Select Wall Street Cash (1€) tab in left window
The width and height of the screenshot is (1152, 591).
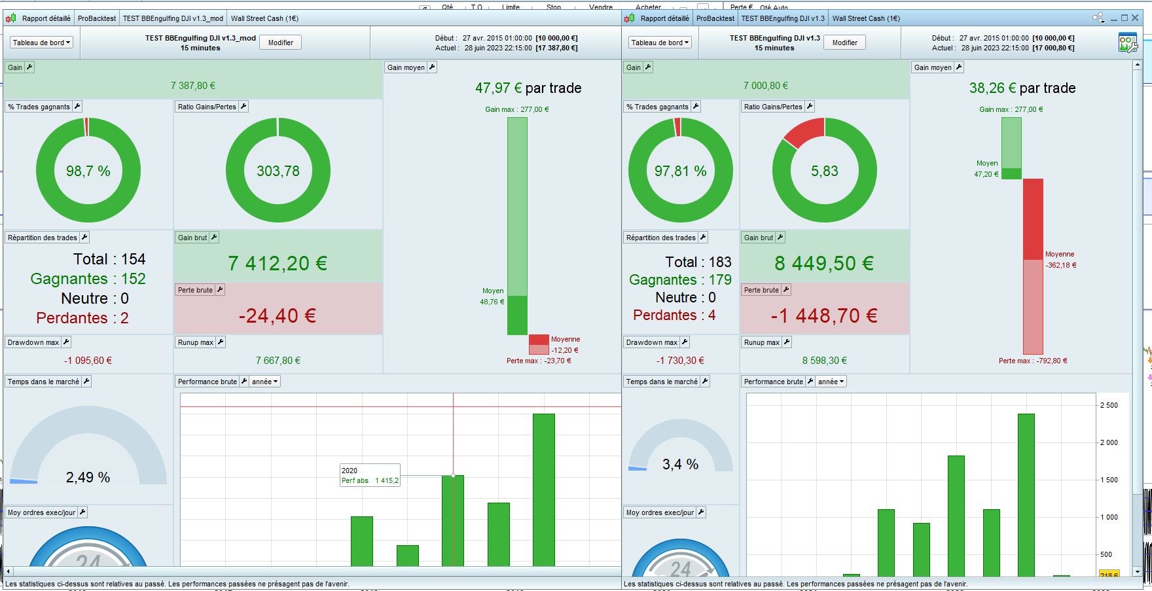pos(264,18)
